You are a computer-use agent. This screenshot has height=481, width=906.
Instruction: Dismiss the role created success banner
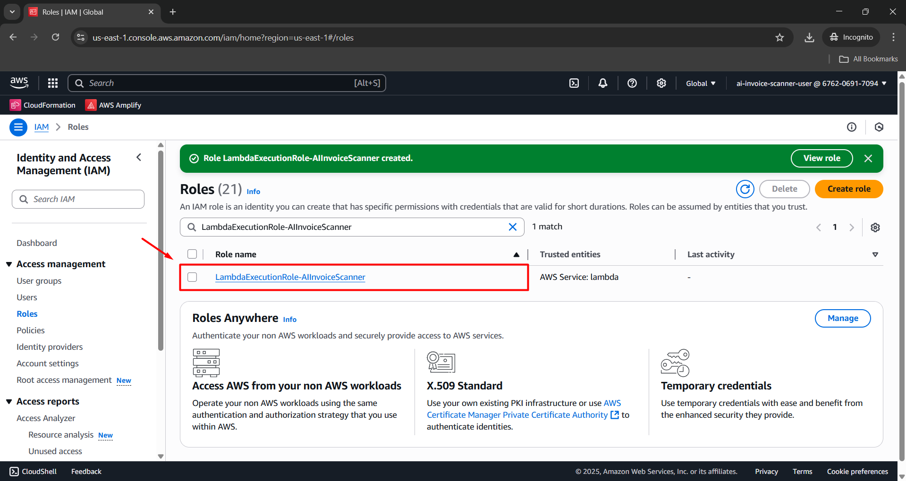868,159
